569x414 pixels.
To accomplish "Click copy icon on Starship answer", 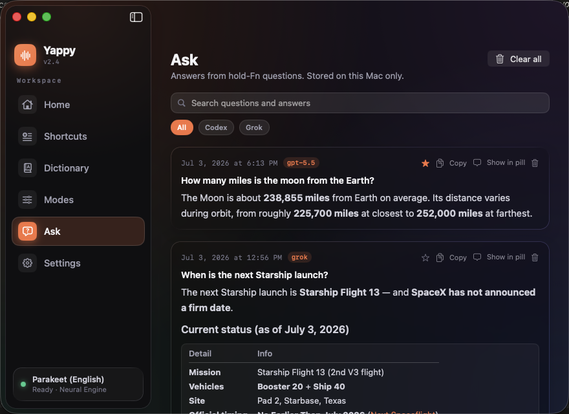I will (x=440, y=257).
